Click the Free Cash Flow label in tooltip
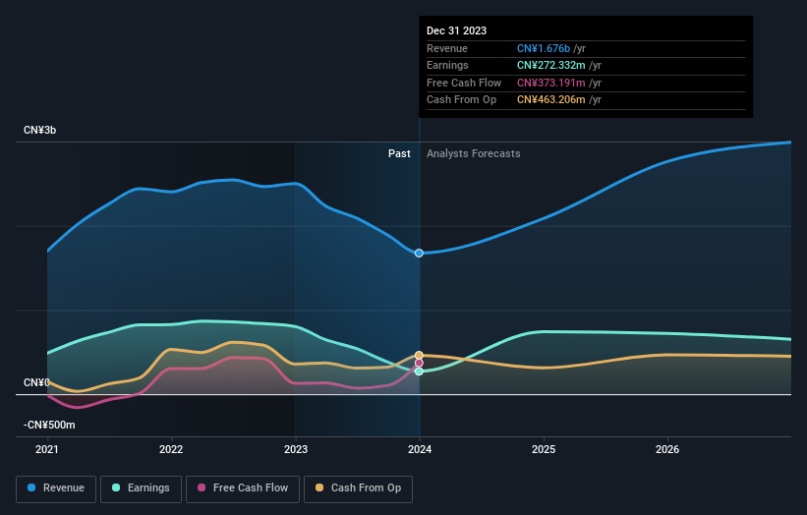This screenshot has width=807, height=515. (464, 83)
